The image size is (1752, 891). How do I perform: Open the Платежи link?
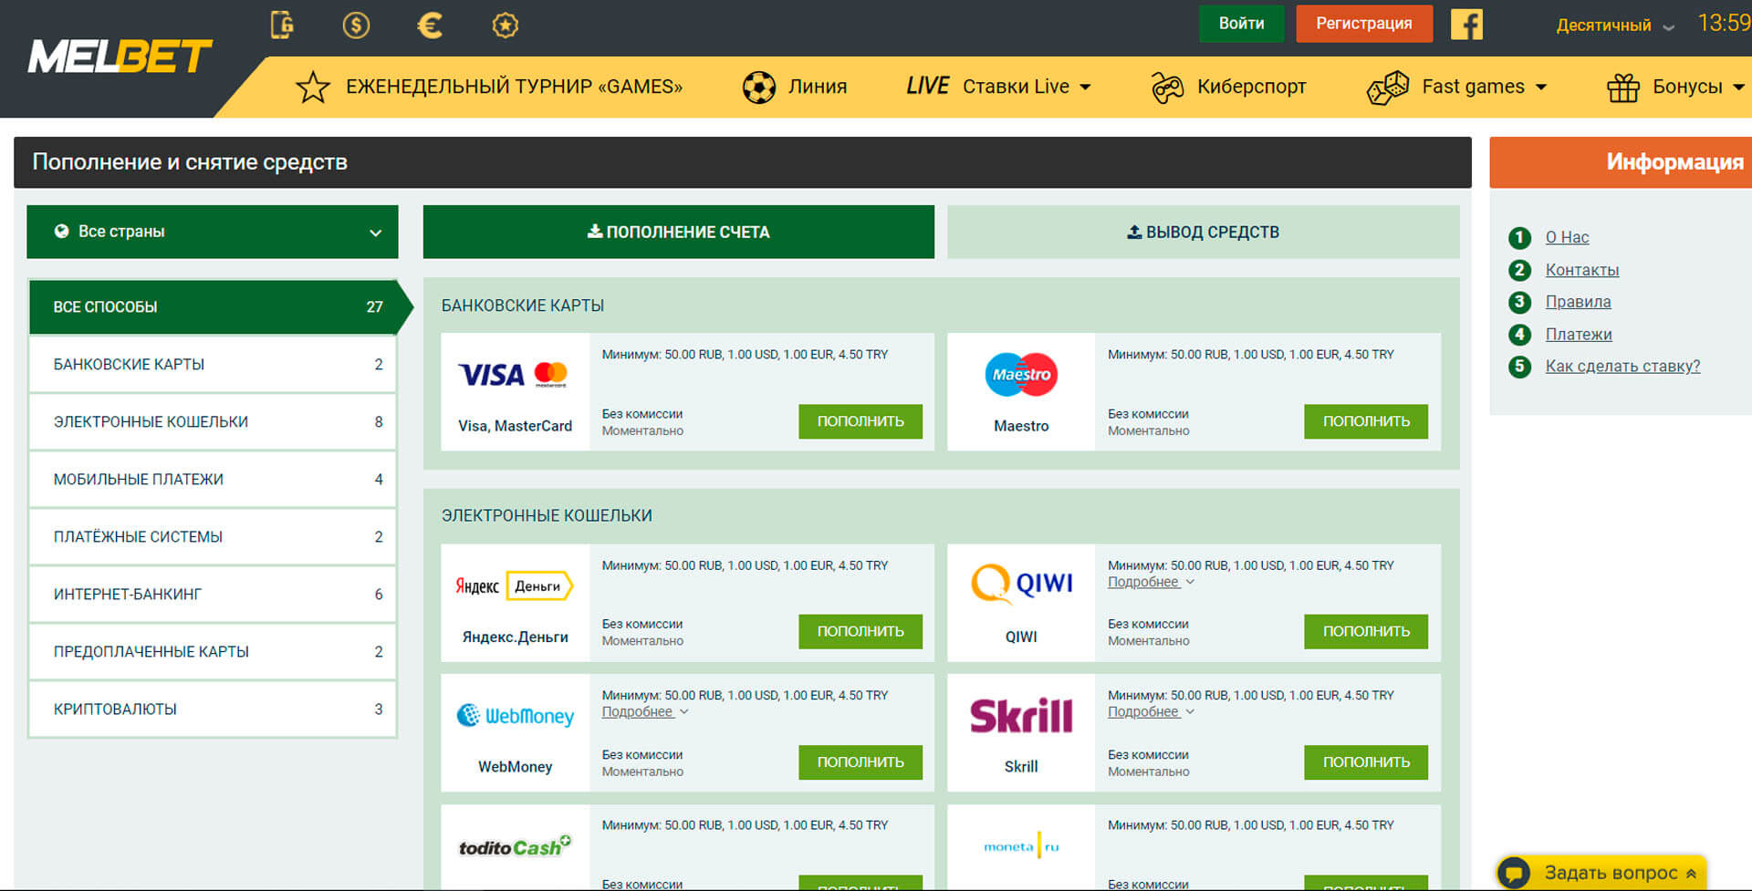click(x=1579, y=335)
